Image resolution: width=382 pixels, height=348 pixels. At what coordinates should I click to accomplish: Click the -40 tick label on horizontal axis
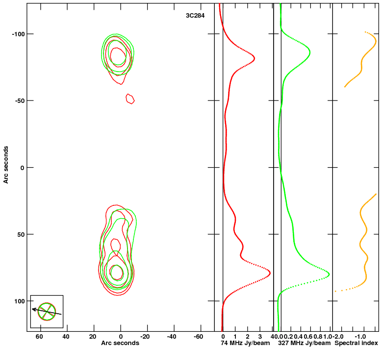pyautogui.click(x=172, y=337)
